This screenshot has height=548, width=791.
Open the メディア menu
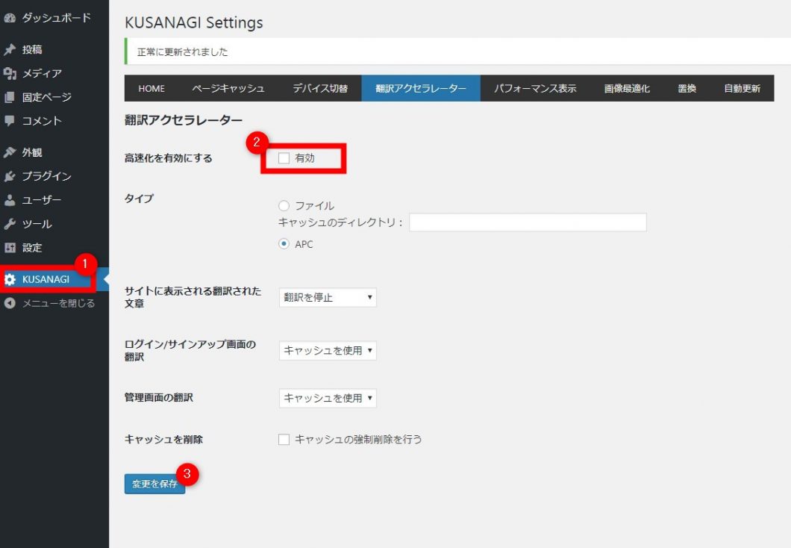[x=54, y=73]
